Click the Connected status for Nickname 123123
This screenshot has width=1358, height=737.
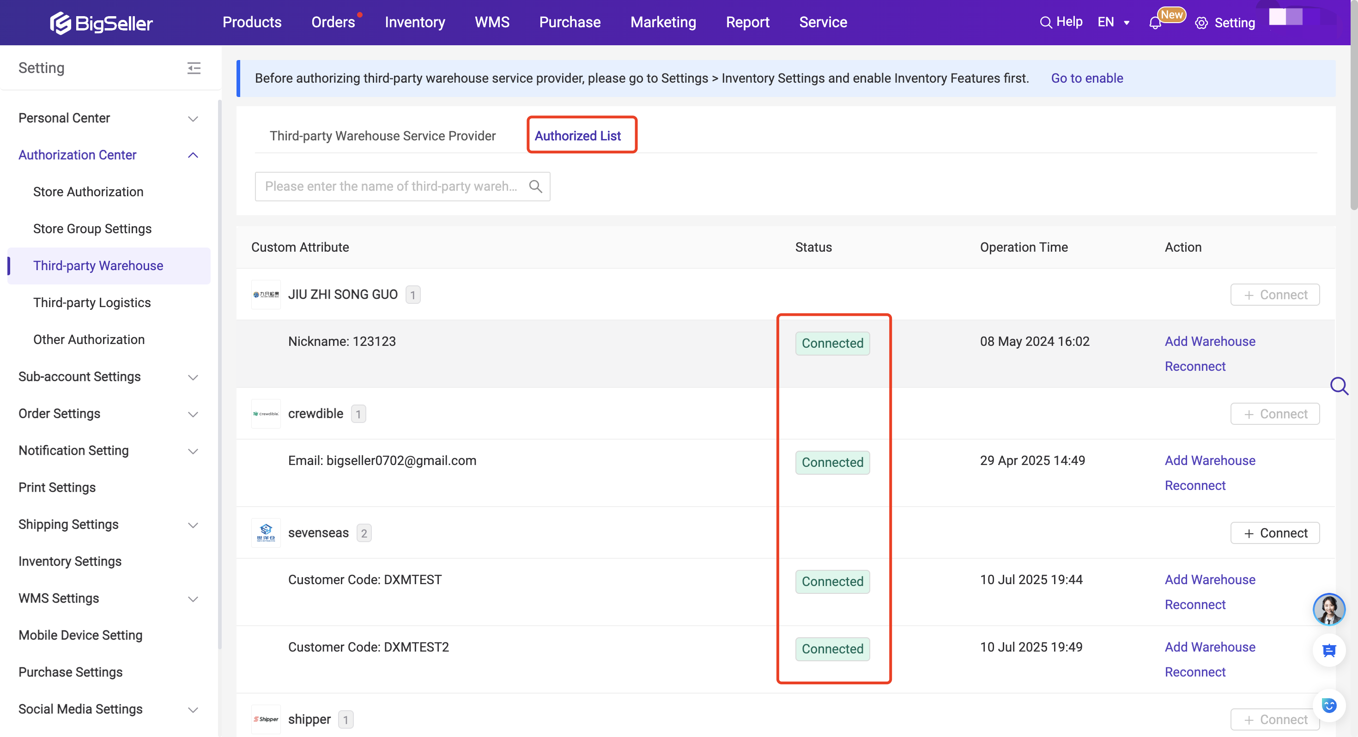pyautogui.click(x=832, y=343)
